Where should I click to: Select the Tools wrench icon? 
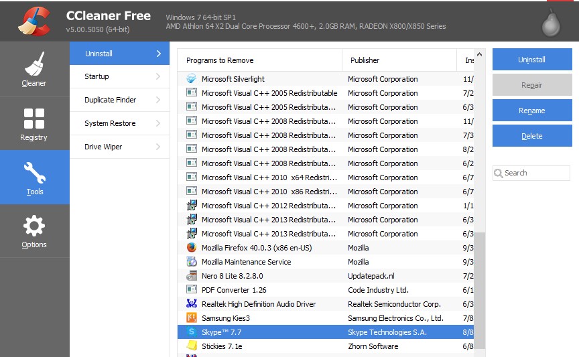(34, 173)
